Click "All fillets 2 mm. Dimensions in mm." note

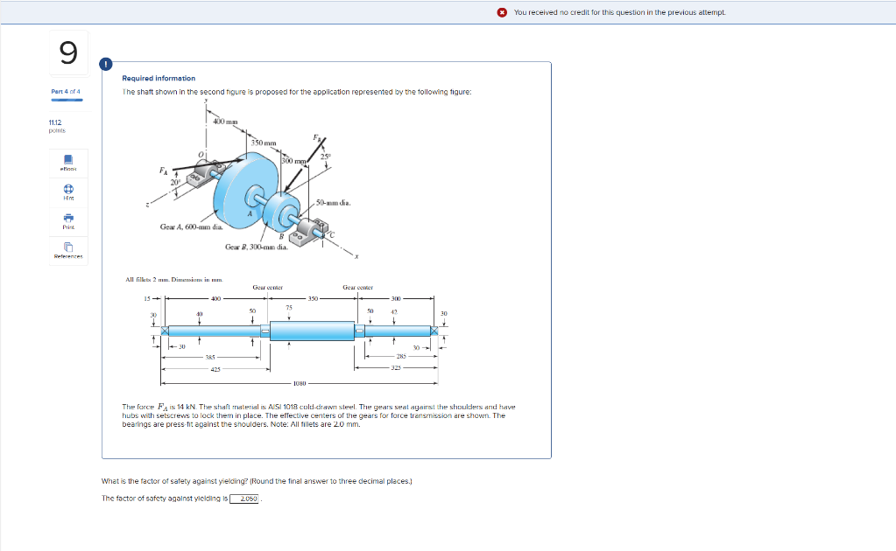pos(174,280)
